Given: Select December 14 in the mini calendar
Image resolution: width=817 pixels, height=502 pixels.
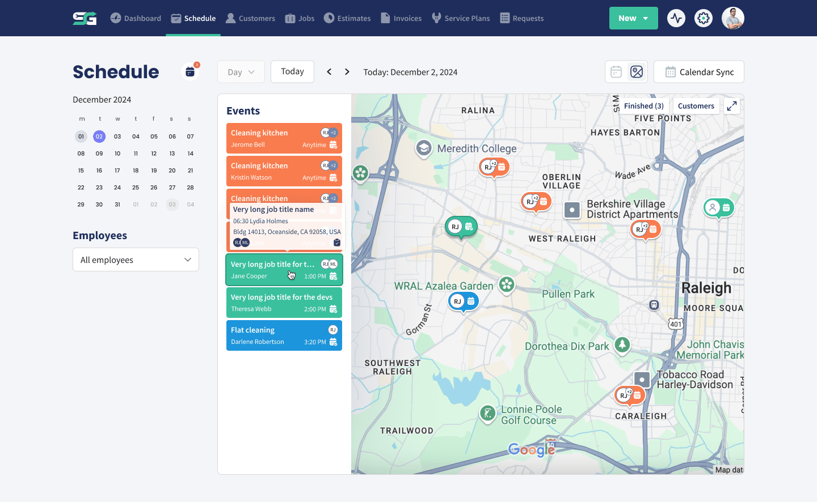Looking at the screenshot, I should click(191, 154).
